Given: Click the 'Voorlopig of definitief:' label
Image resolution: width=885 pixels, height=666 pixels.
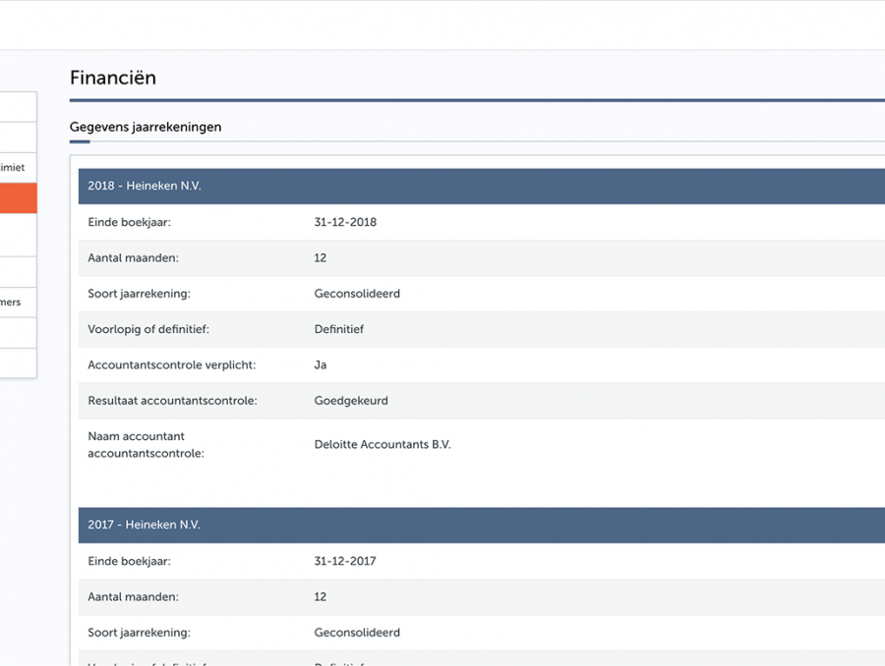Looking at the screenshot, I should click(x=148, y=329).
